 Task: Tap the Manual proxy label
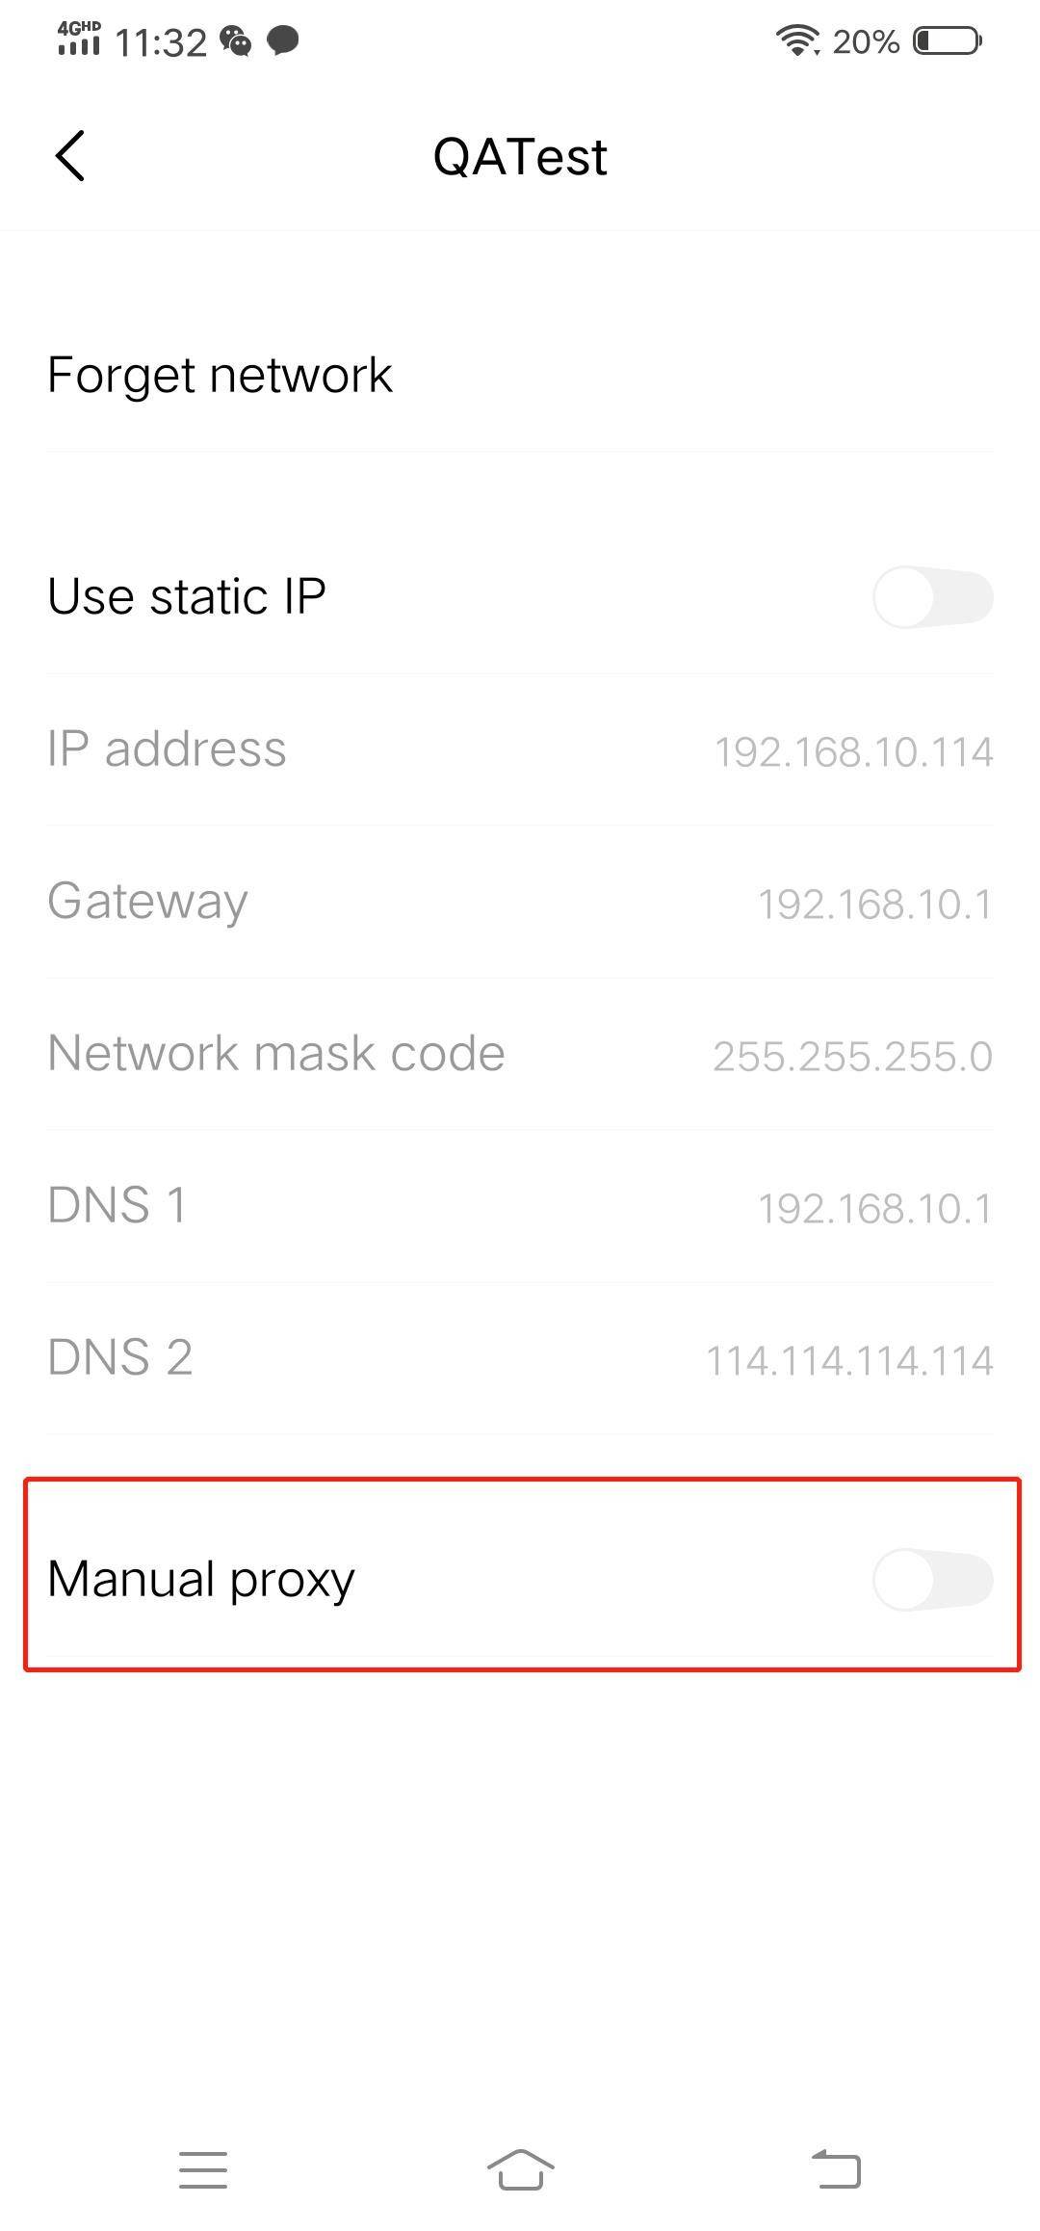pos(201,1580)
